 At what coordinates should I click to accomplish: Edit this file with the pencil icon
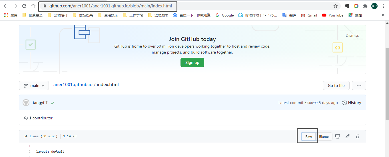click(x=348, y=136)
